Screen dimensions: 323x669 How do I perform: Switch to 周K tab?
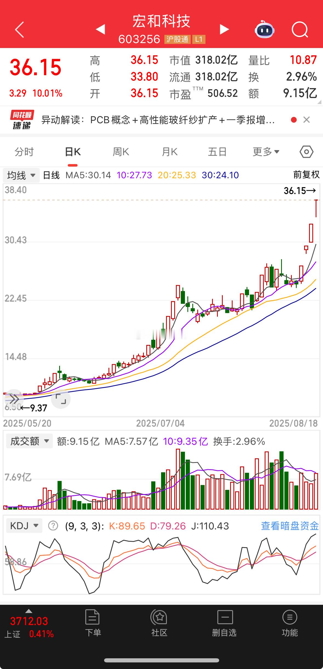(x=121, y=152)
